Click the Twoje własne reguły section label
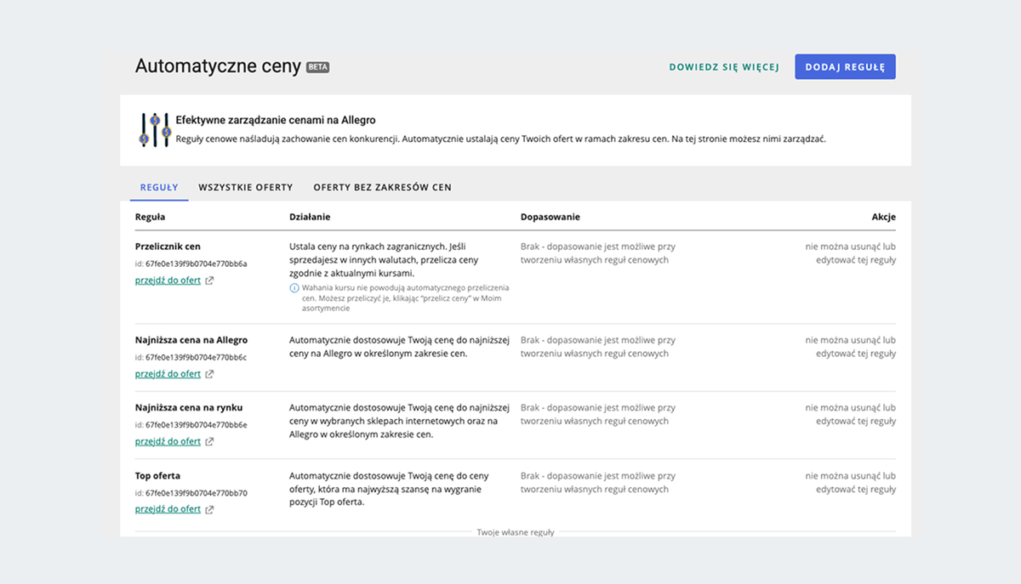 click(x=516, y=532)
